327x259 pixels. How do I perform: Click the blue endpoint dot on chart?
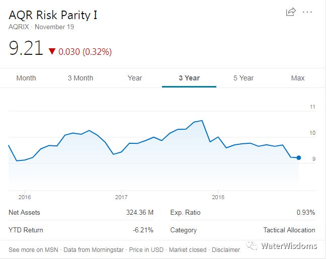coord(299,157)
